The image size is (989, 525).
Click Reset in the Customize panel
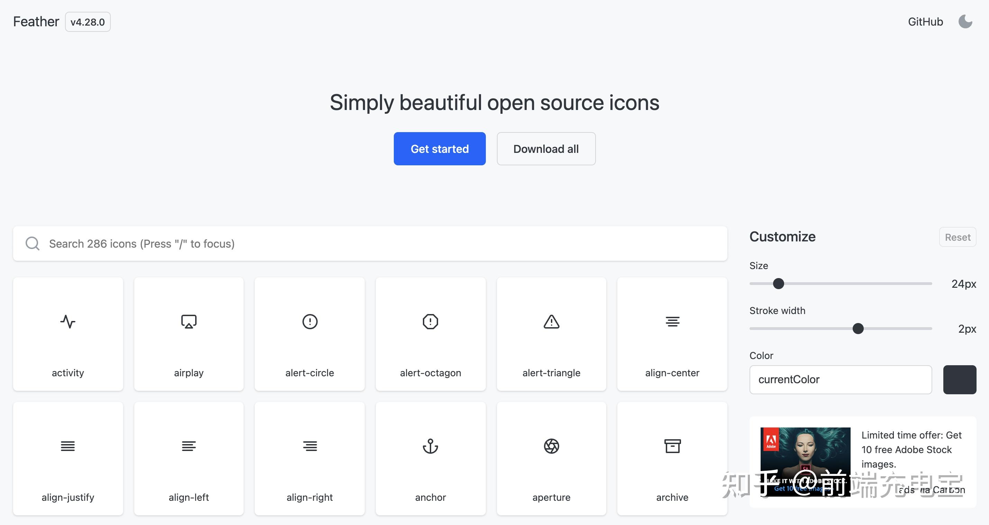pyautogui.click(x=957, y=237)
